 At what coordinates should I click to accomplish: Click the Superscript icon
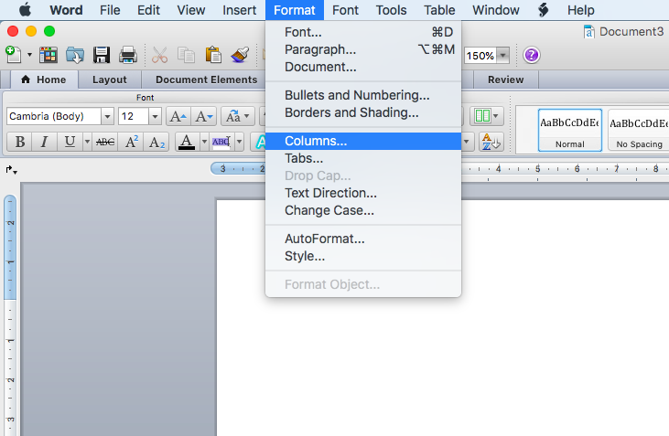point(132,142)
